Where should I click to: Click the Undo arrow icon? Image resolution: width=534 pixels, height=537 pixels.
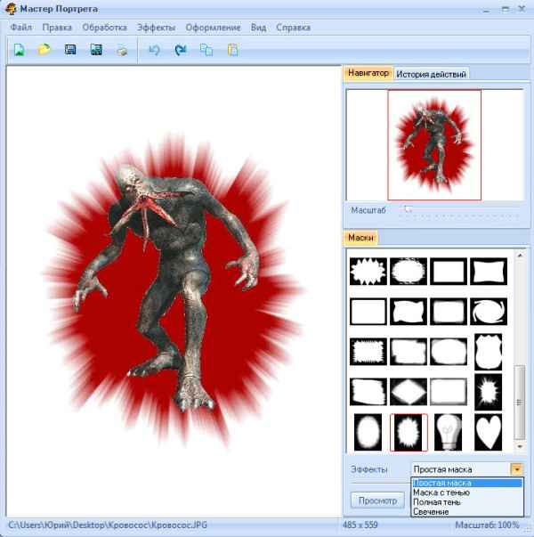[x=154, y=50]
